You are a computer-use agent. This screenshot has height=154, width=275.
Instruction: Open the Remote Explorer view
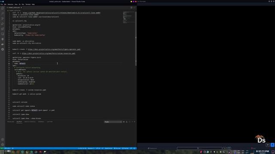(3, 34)
